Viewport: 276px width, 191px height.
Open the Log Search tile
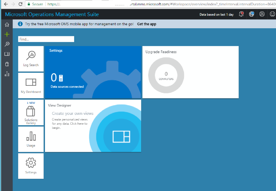31,59
